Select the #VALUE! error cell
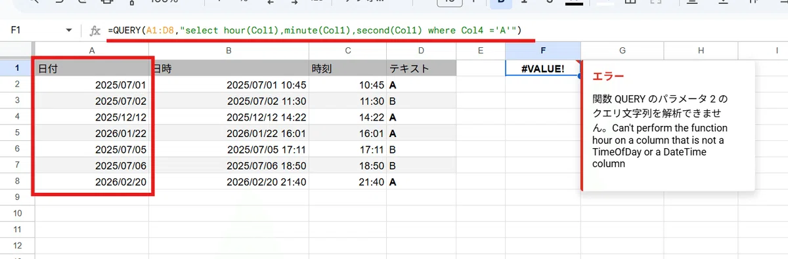The width and height of the screenshot is (788, 259). tap(543, 68)
